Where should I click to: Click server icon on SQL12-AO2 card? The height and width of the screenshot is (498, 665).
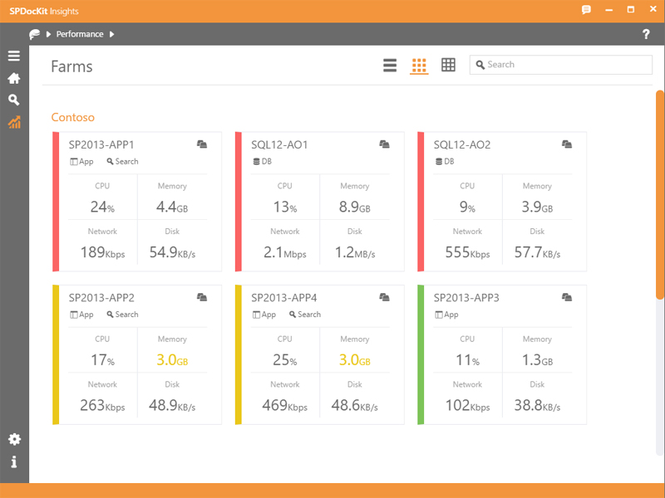[x=567, y=144]
